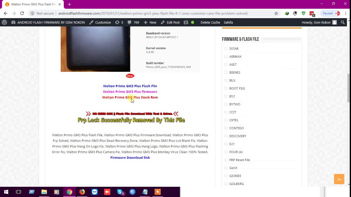Close the Walton Primo GM3 Plus tab

coord(60,4)
